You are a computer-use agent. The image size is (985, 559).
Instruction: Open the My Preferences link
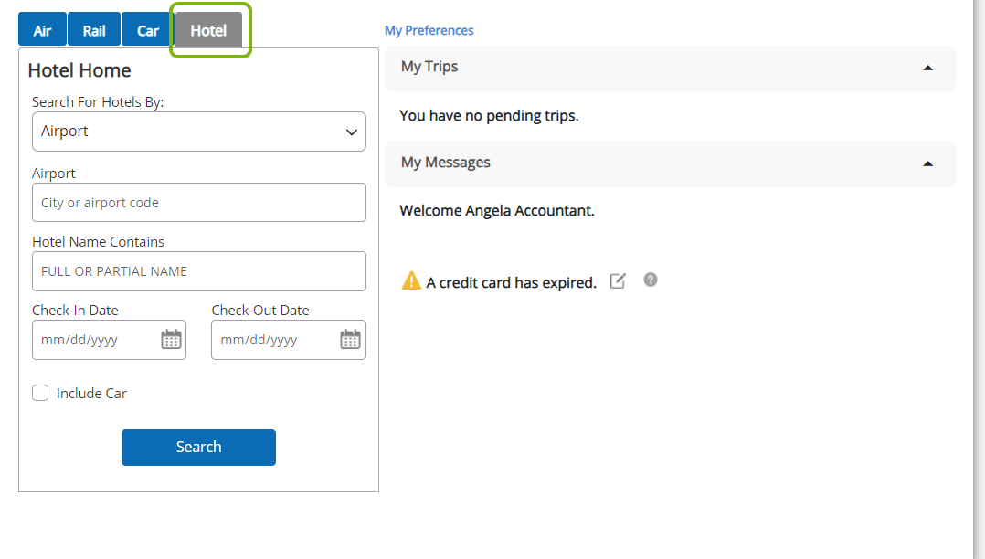(x=429, y=30)
